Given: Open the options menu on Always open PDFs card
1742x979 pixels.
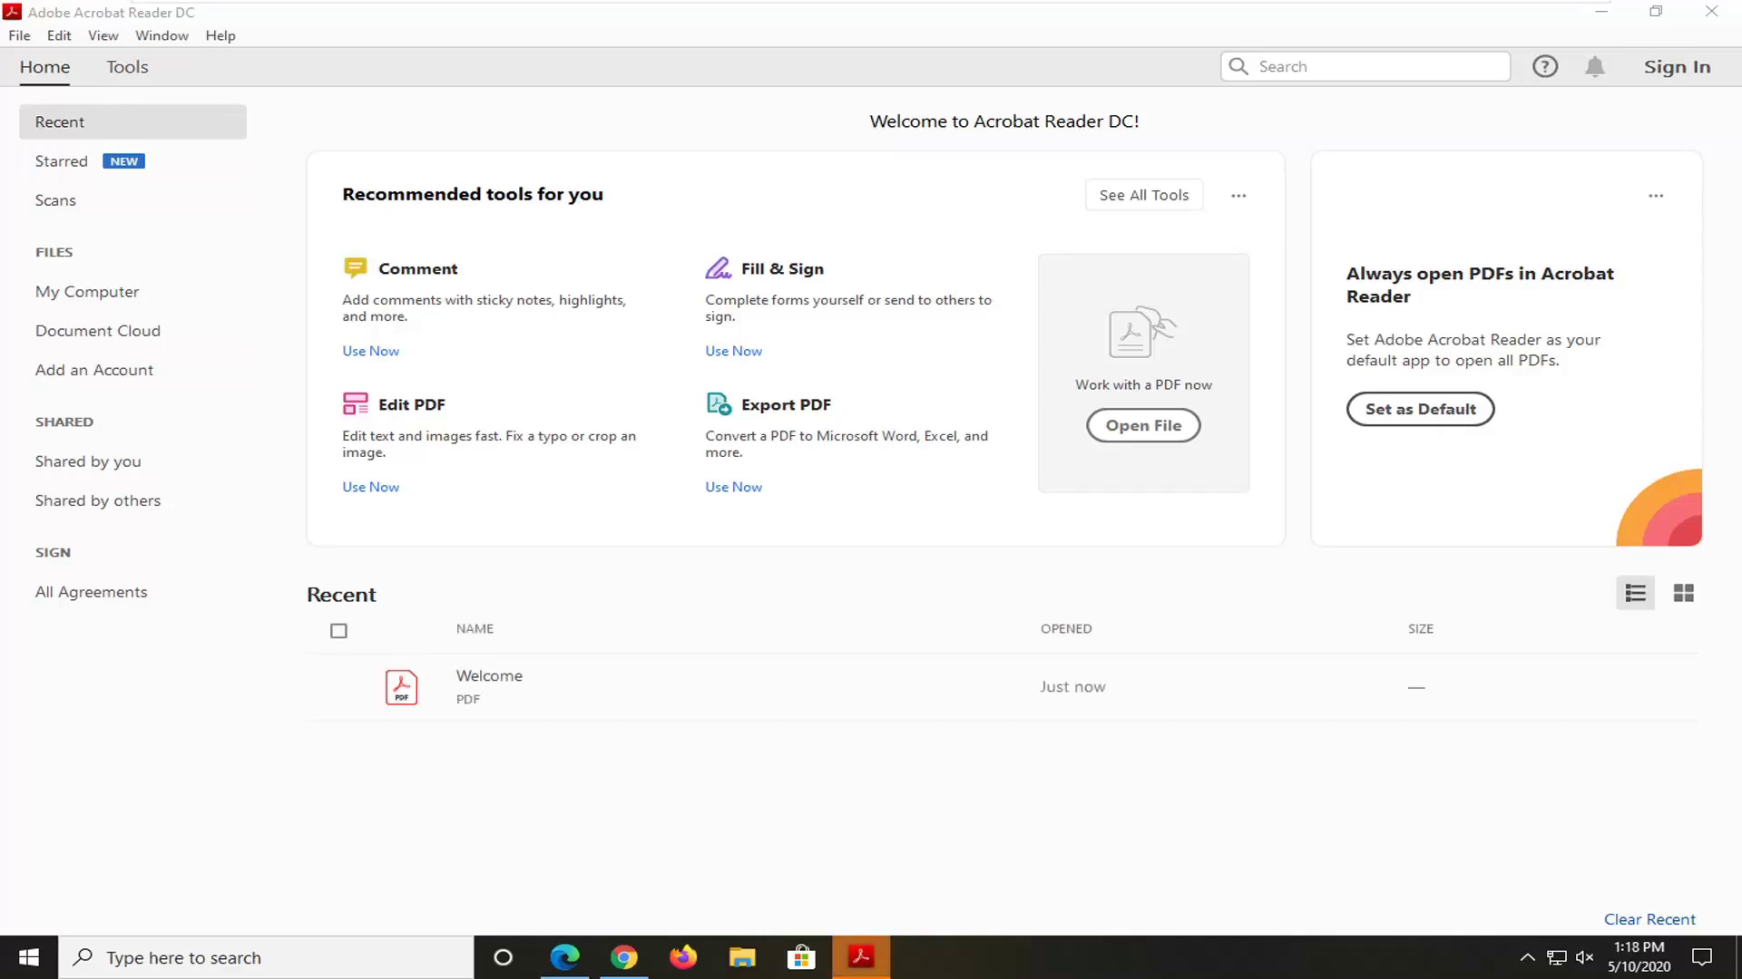Looking at the screenshot, I should pos(1656,195).
